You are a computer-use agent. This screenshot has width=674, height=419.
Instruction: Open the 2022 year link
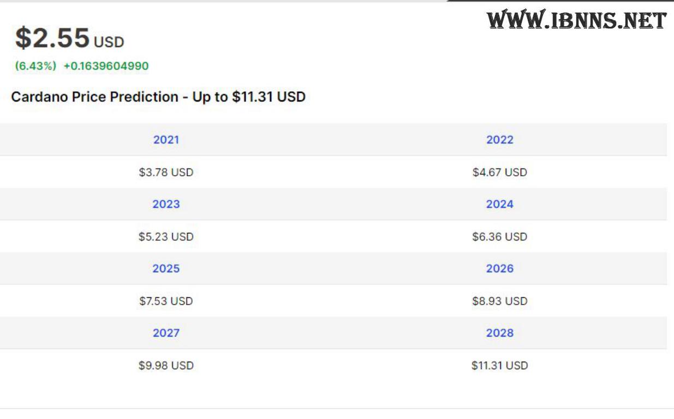500,140
